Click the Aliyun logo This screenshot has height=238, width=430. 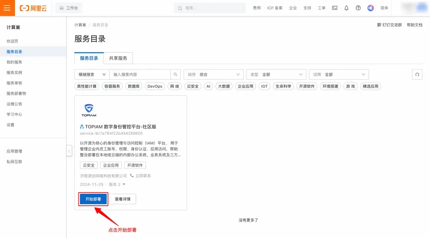coord(33,8)
